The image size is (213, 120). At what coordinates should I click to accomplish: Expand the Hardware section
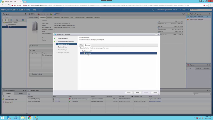31,46
